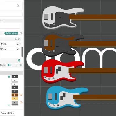
Task: Select the brown filament swatch numbered 2
Action: [x=15, y=95]
